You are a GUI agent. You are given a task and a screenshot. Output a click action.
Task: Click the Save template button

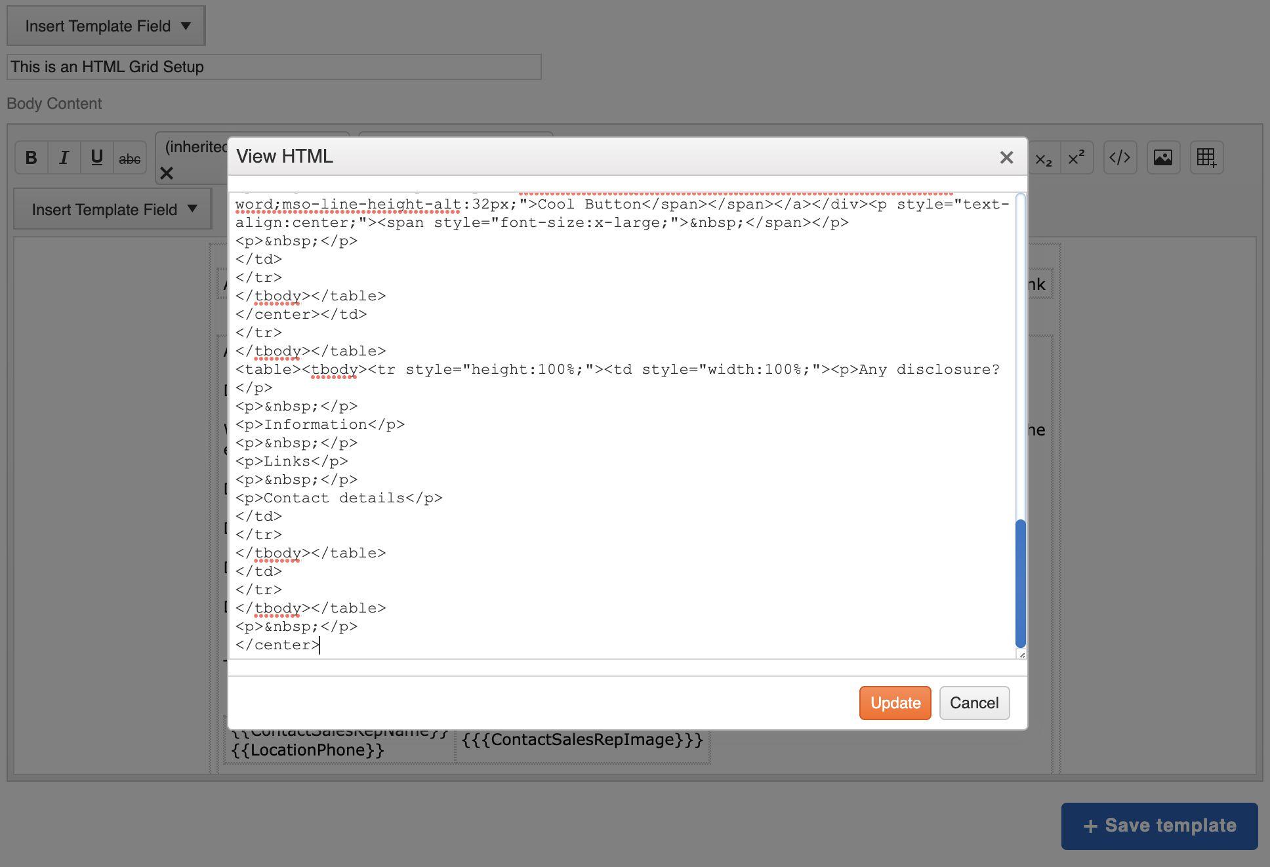click(1159, 826)
